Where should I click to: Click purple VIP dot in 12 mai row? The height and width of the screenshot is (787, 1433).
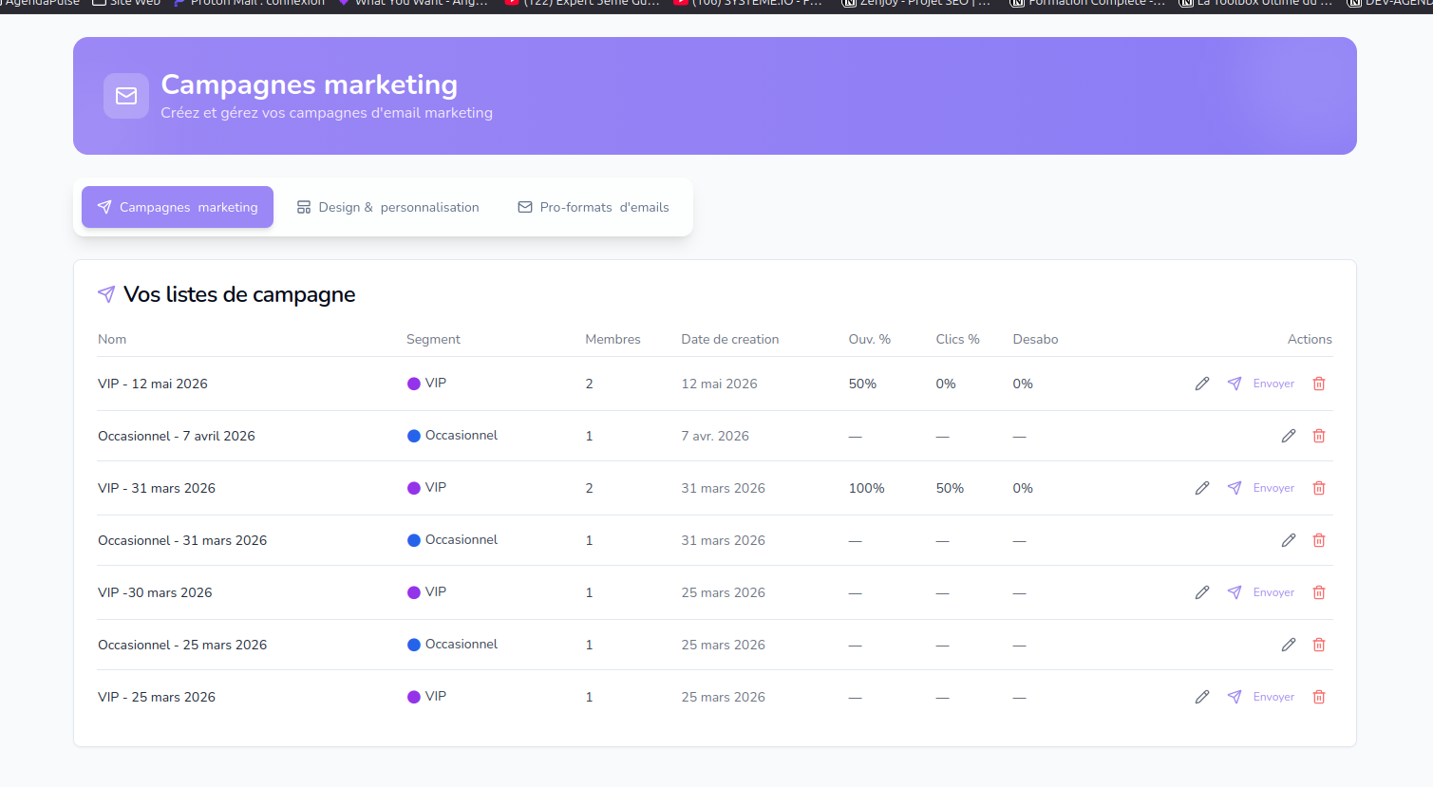pos(414,384)
